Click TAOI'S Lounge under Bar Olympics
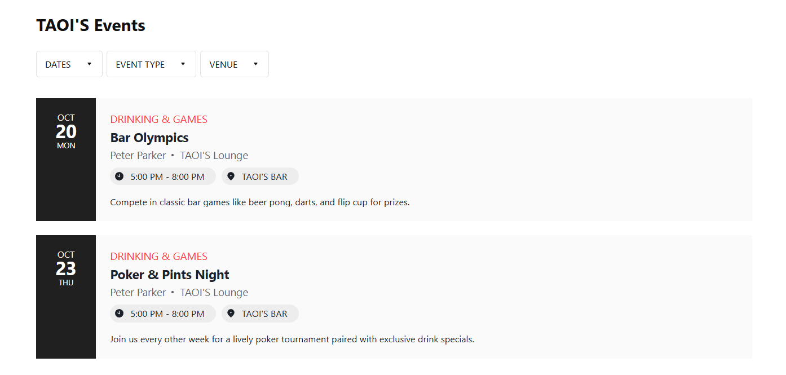786x375 pixels. coord(214,156)
